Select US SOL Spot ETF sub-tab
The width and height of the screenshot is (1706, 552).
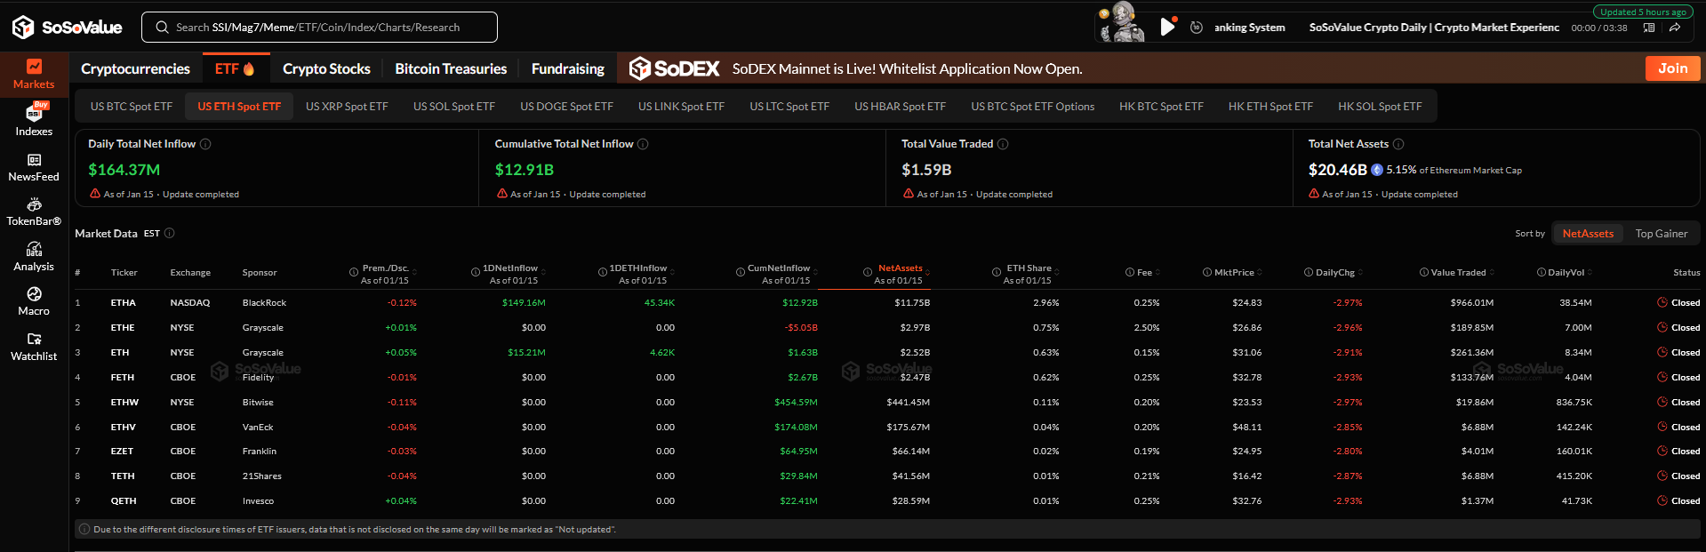click(454, 106)
